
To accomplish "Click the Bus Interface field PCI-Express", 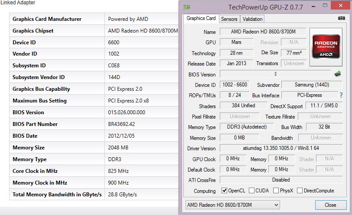I will [x=310, y=95].
